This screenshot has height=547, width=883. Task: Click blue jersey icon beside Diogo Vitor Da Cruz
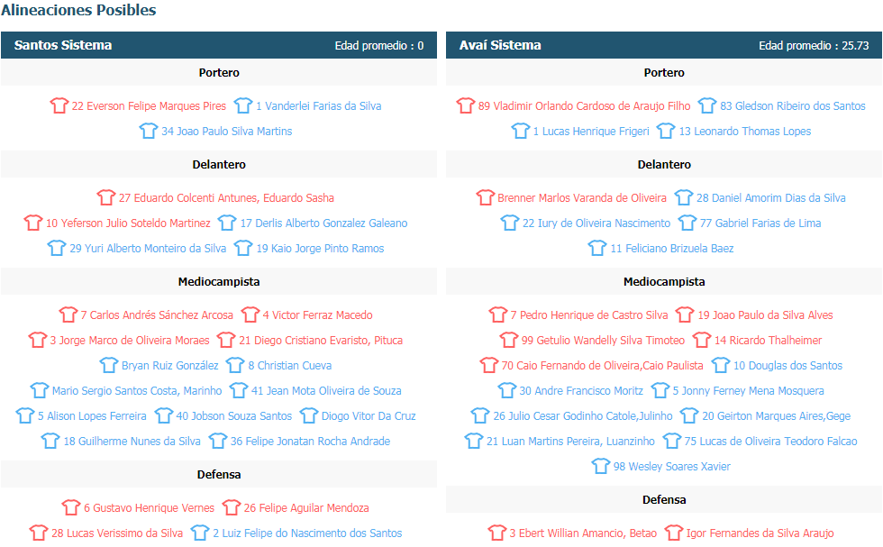[x=308, y=415]
